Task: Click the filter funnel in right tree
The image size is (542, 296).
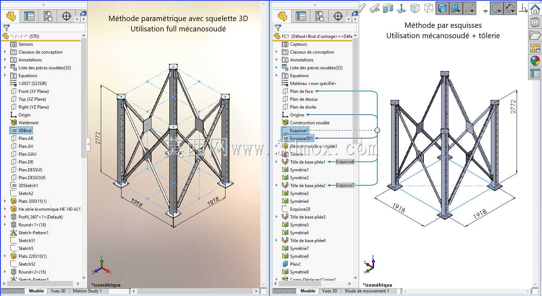Action: [278, 27]
